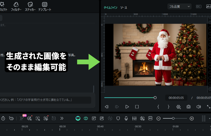Click the preview layout grid icon

pos(198,6)
